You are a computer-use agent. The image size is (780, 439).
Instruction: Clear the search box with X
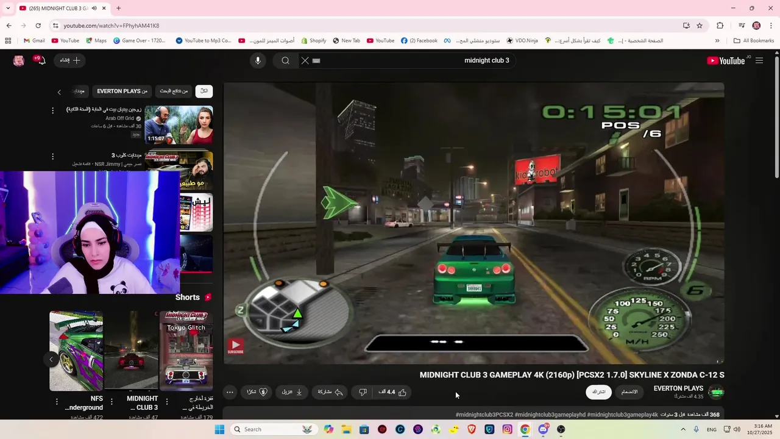(x=305, y=60)
